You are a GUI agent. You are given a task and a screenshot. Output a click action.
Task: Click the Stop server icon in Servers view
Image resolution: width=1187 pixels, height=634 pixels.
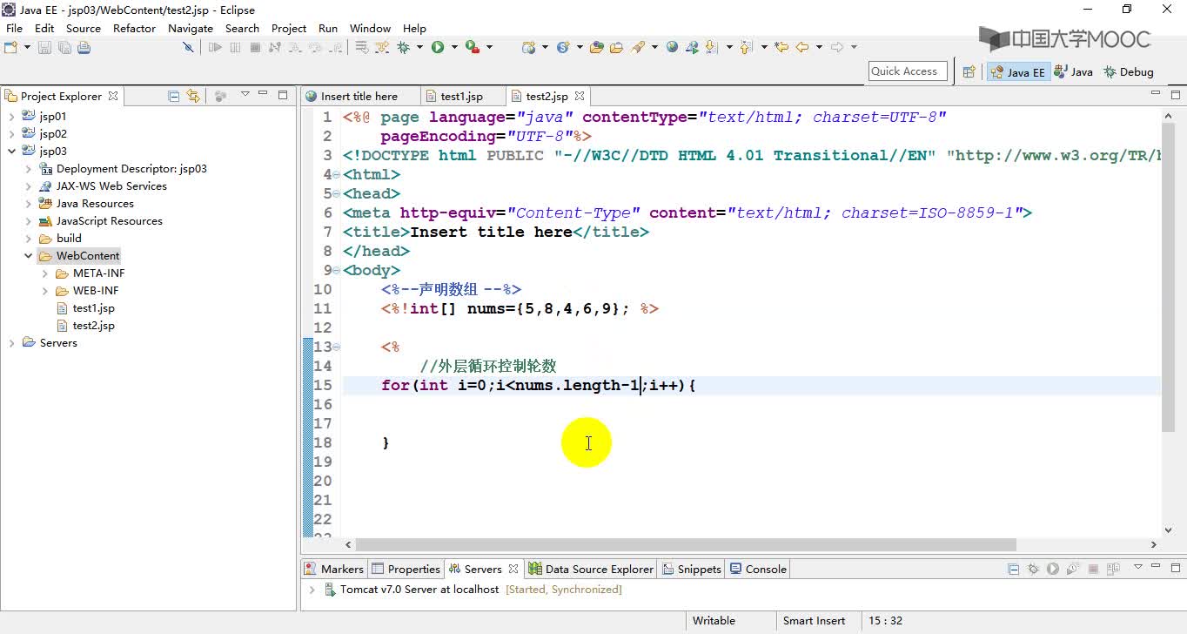(x=1093, y=569)
